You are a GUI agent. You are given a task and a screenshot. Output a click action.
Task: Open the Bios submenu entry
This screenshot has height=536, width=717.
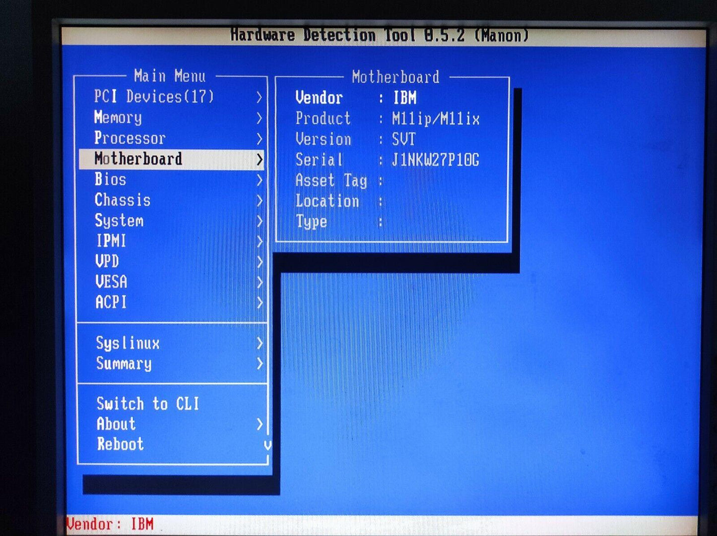tap(110, 179)
